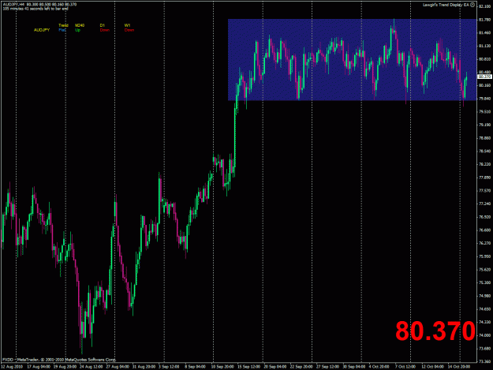This screenshot has width=493, height=370.
Task: Click the FXDD MetaTrader copyright text
Action: [59, 360]
